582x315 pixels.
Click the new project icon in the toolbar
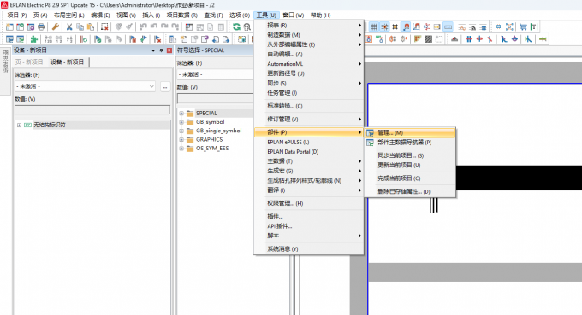[9, 26]
